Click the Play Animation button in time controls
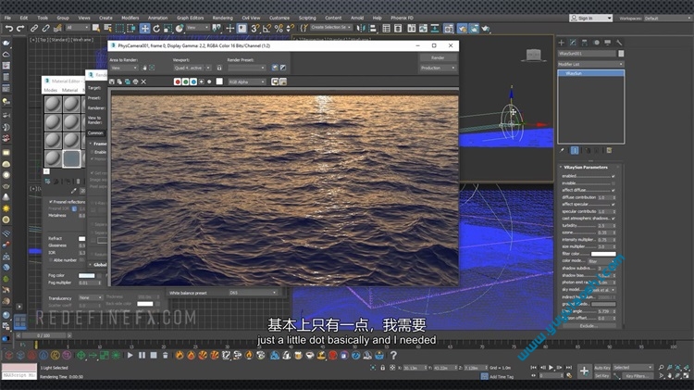This screenshot has width=694, height=390. click(x=551, y=368)
